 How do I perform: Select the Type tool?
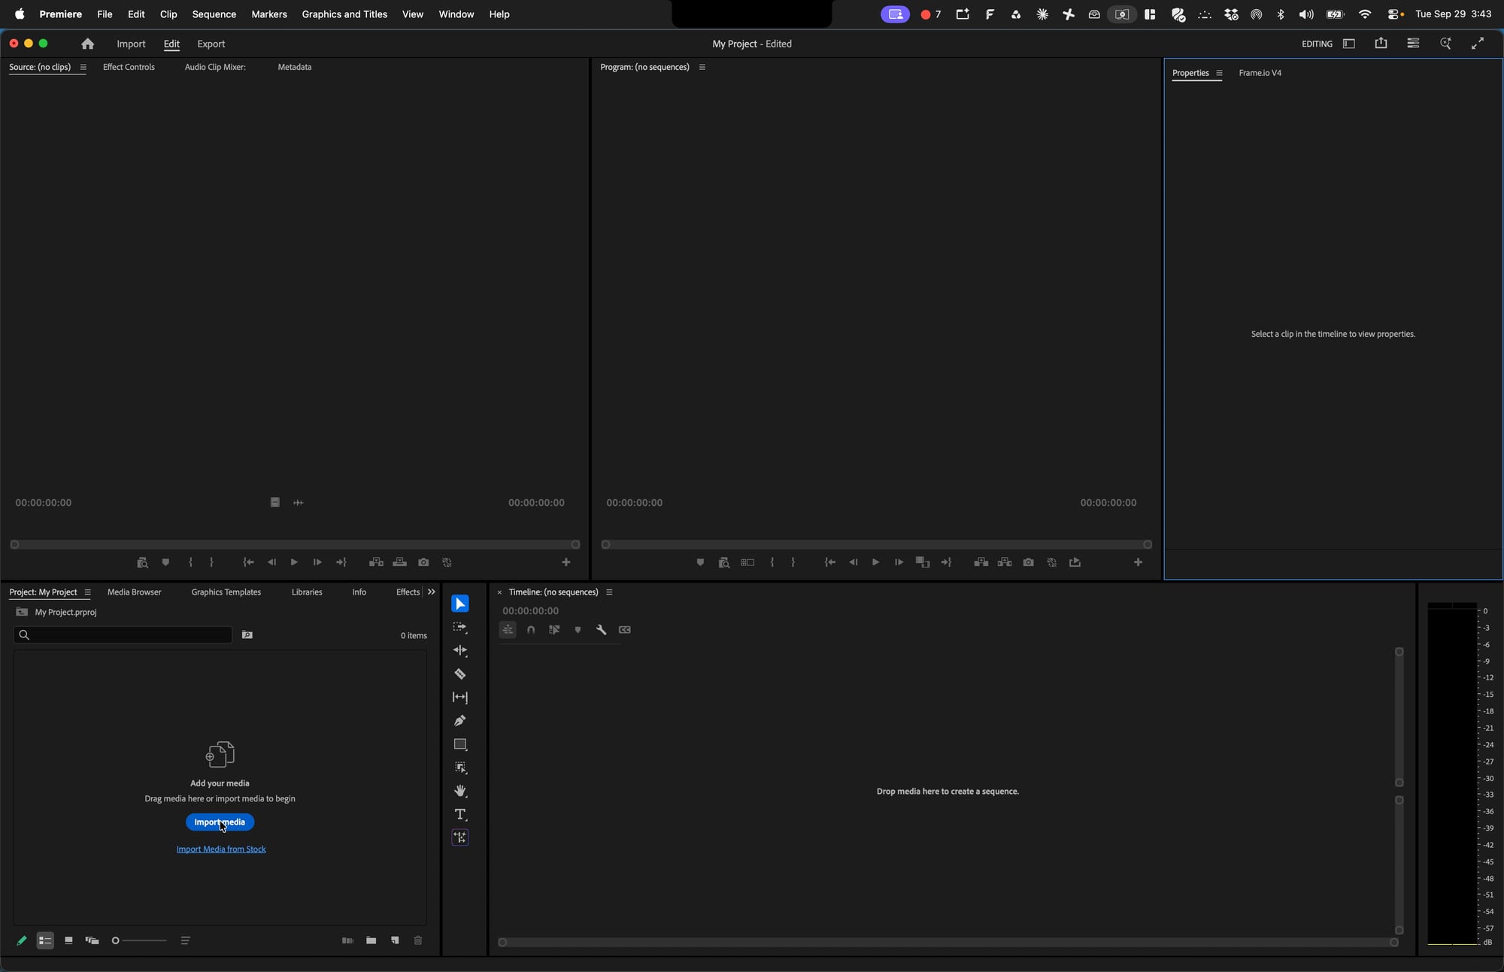pos(460,815)
